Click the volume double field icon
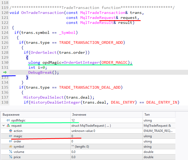 pyautogui.click(x=11, y=152)
